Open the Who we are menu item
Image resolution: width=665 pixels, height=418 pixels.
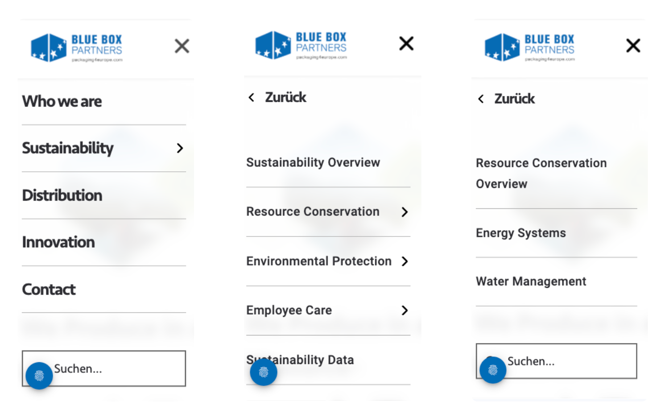[62, 101]
